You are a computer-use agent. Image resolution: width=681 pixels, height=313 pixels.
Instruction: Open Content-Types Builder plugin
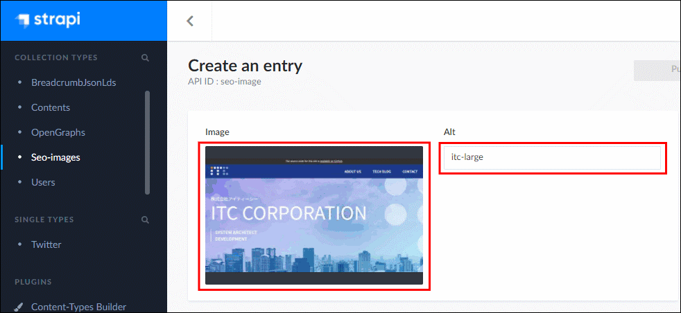(78, 307)
